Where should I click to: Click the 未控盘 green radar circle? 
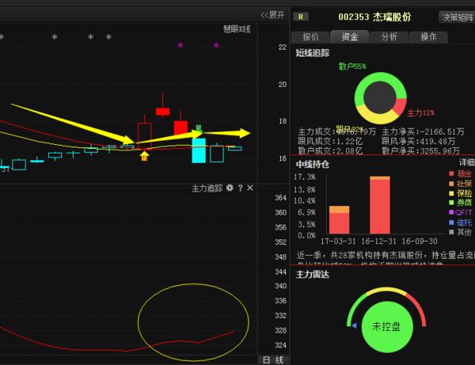point(387,326)
